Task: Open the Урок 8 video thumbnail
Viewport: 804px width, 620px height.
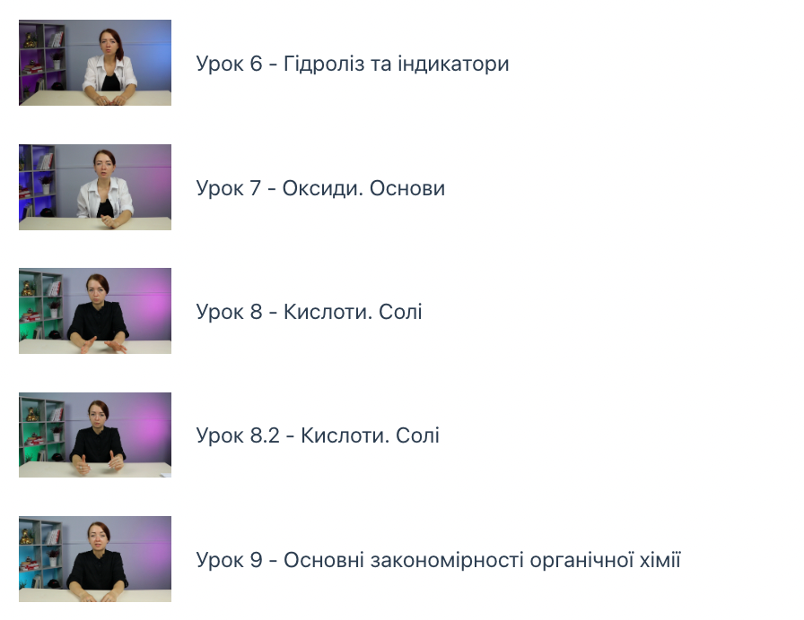Action: (x=95, y=311)
